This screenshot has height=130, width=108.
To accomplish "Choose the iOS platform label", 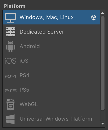I will point(24,61).
